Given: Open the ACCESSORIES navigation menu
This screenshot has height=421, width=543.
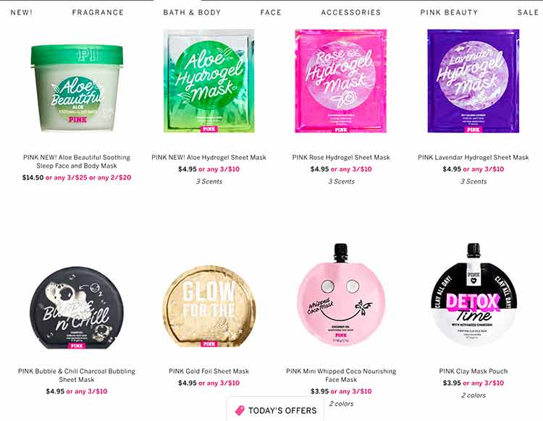Looking at the screenshot, I should tap(351, 12).
